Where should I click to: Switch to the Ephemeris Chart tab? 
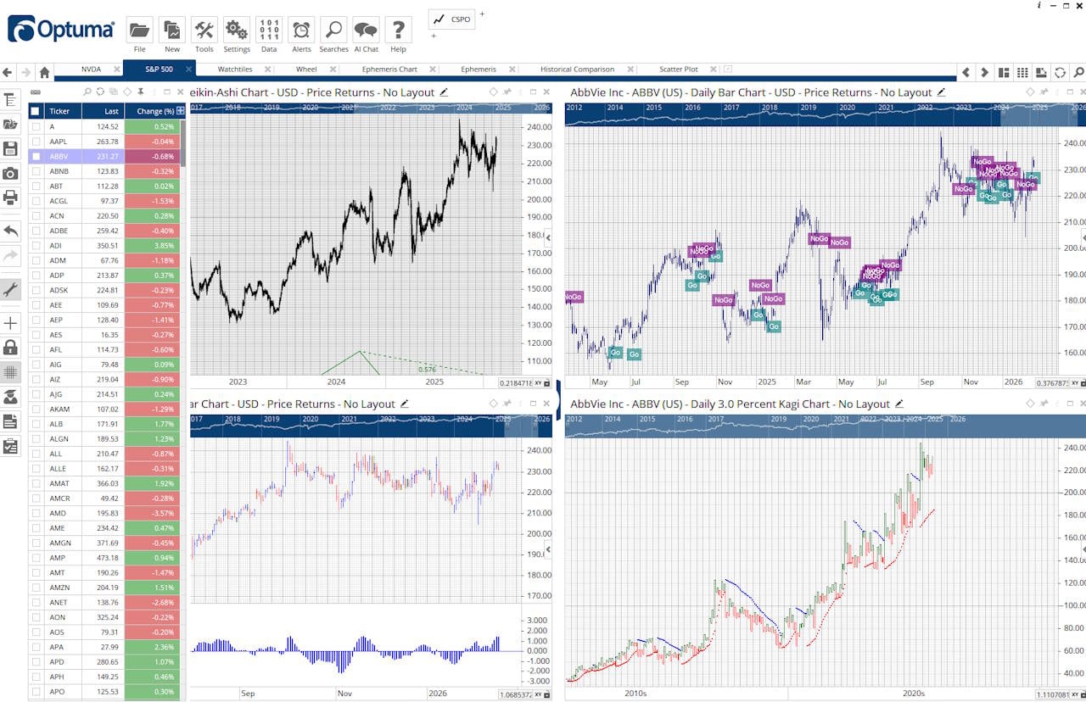pyautogui.click(x=389, y=70)
